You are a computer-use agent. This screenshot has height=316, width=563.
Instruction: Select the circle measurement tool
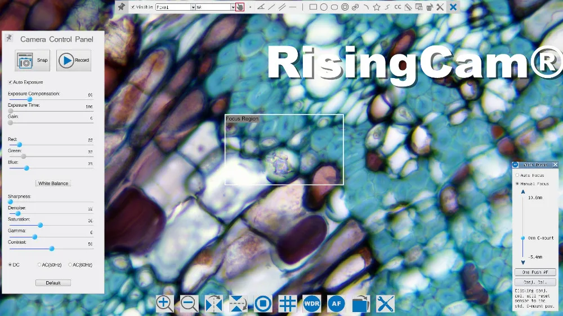click(x=324, y=7)
